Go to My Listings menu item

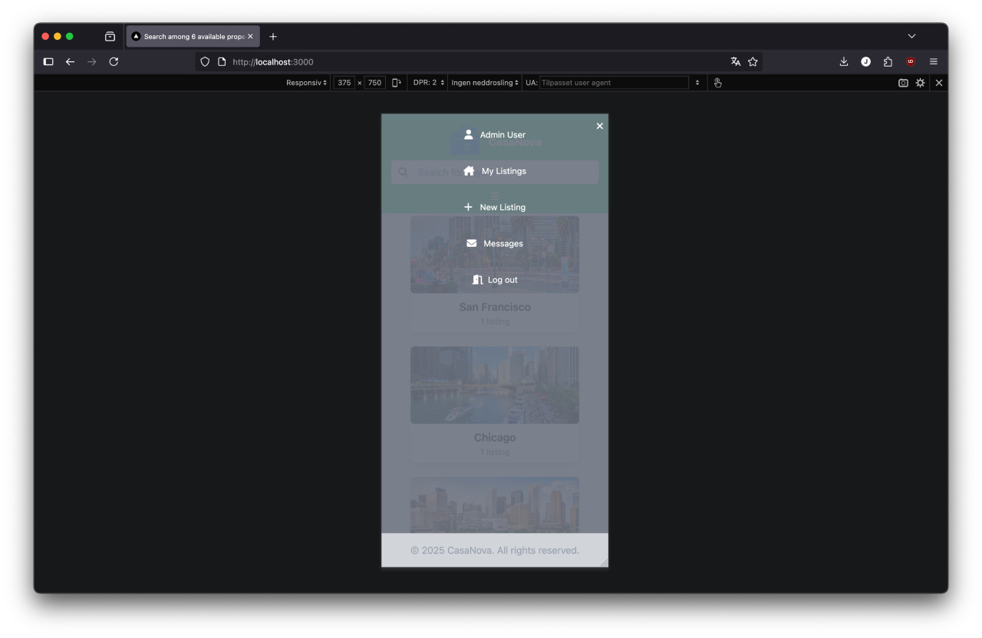coord(495,171)
